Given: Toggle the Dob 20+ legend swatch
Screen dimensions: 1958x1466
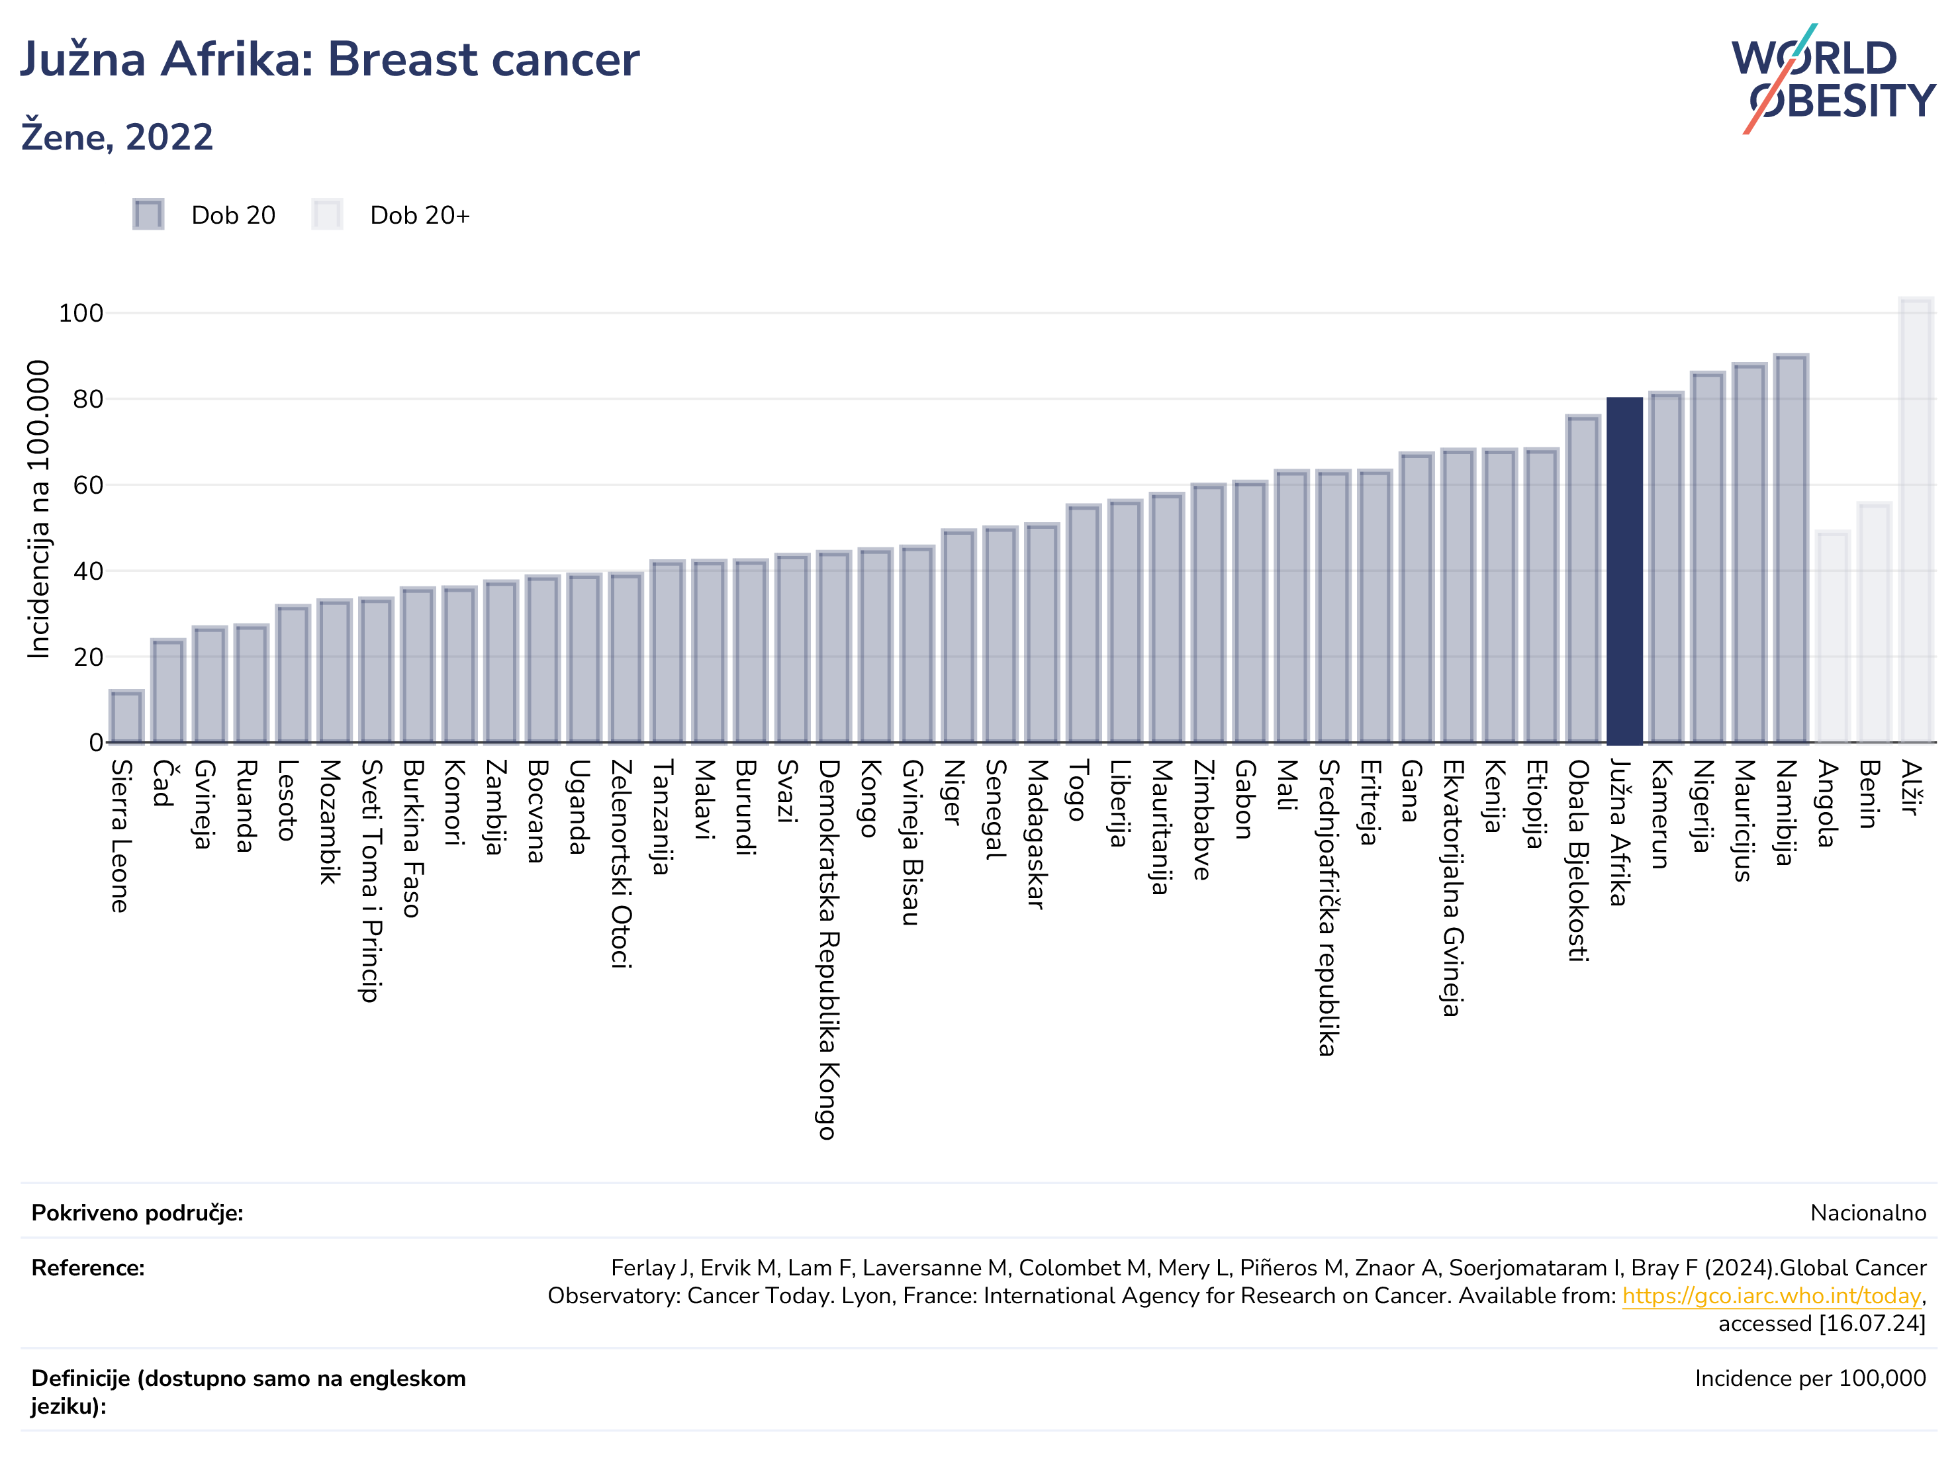Looking at the screenshot, I should click(x=326, y=214).
